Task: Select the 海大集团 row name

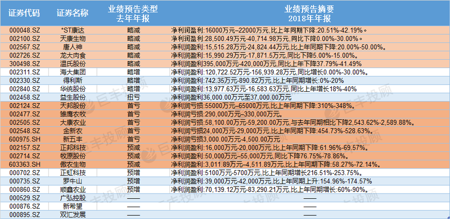Action: (73, 72)
